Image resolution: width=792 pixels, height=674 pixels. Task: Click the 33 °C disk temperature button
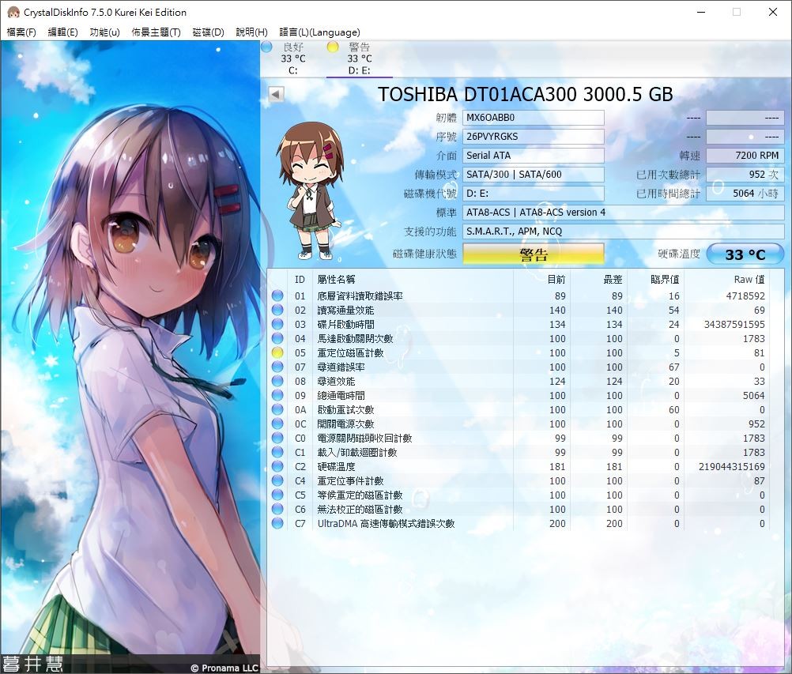[745, 254]
